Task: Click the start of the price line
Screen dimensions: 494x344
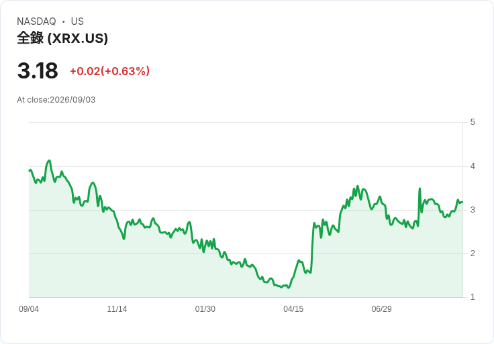Action: click(x=30, y=170)
